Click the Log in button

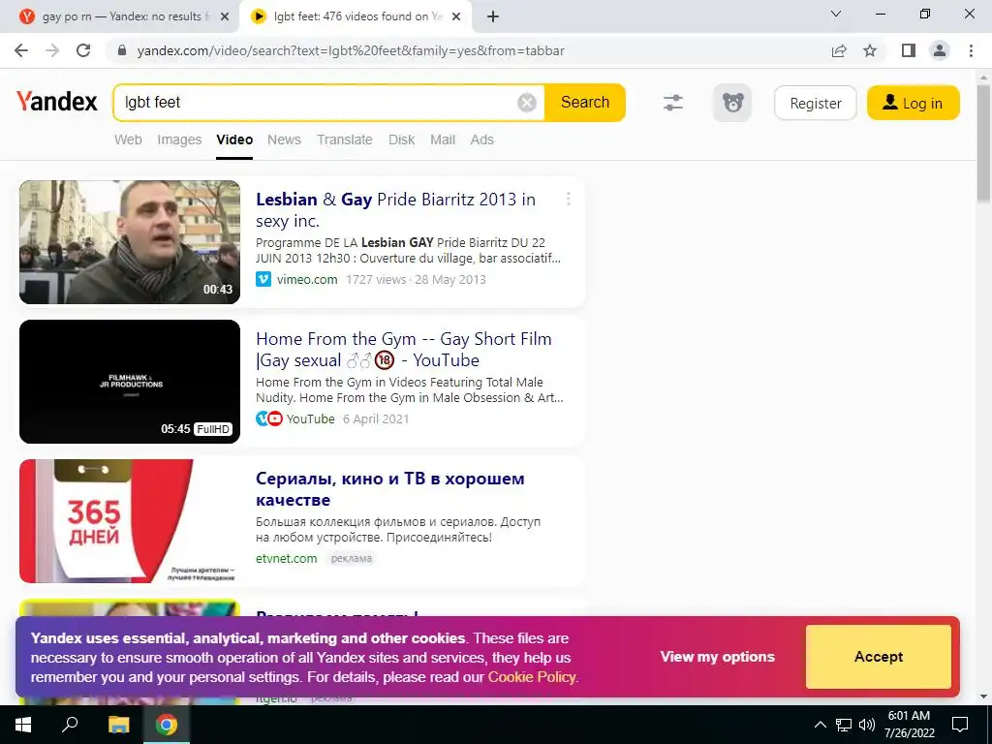coord(913,103)
